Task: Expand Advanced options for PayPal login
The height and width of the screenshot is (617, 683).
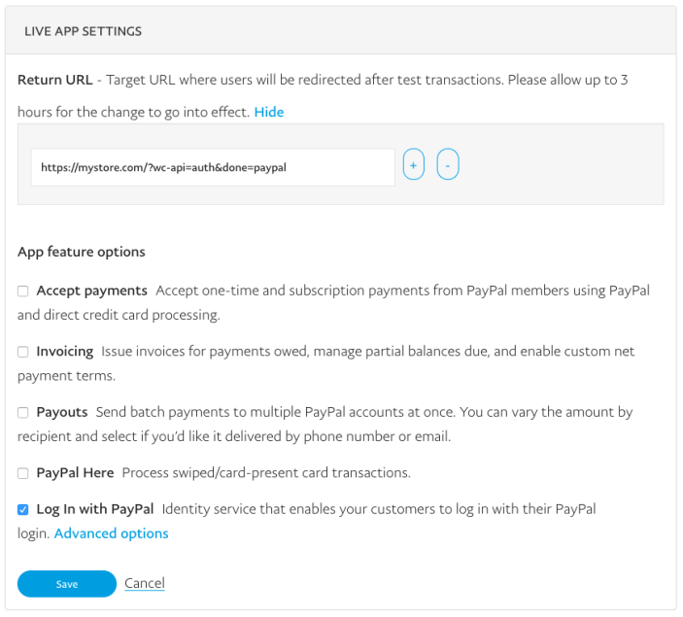Action: (111, 533)
